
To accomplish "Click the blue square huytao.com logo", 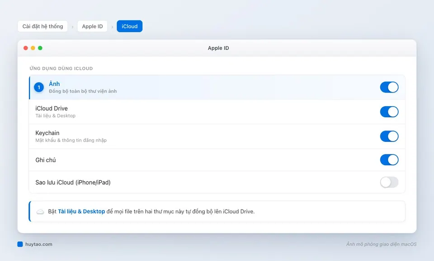I will [x=20, y=244].
